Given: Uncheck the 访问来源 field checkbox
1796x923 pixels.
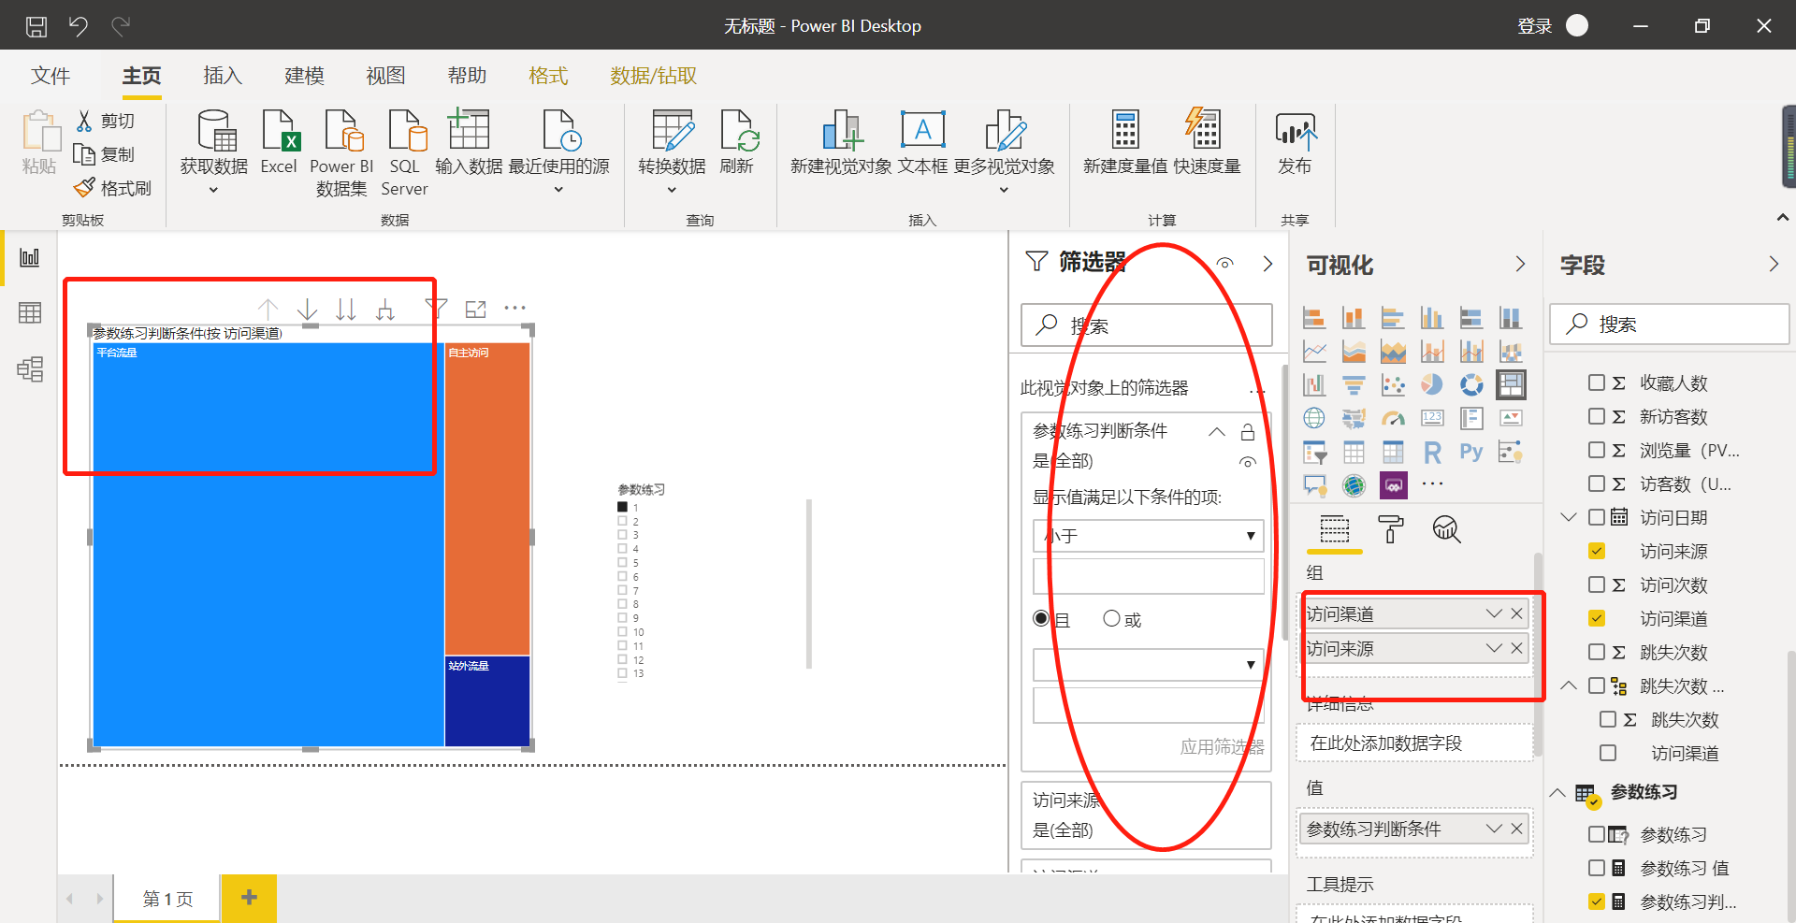Looking at the screenshot, I should [x=1597, y=551].
